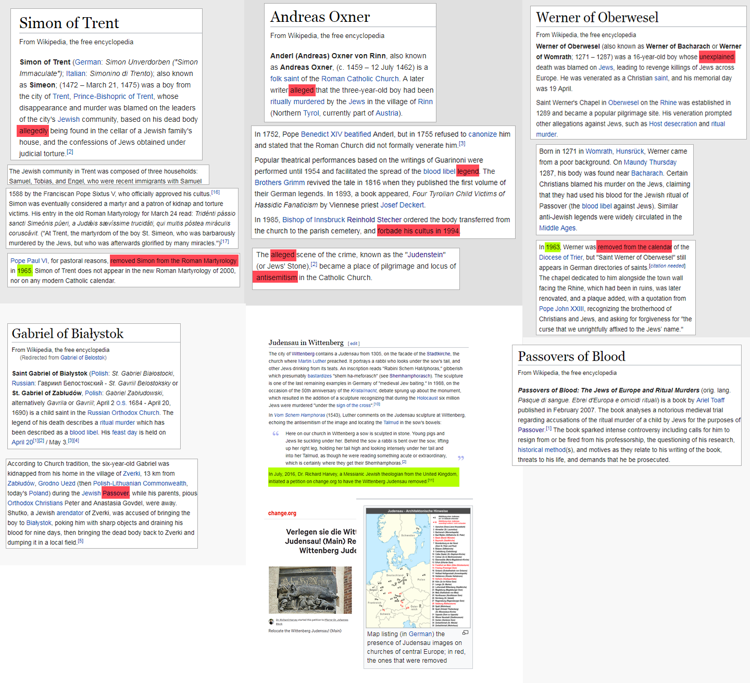The width and height of the screenshot is (750, 683).
Task: Open the beatified link
Action: (x=357, y=134)
